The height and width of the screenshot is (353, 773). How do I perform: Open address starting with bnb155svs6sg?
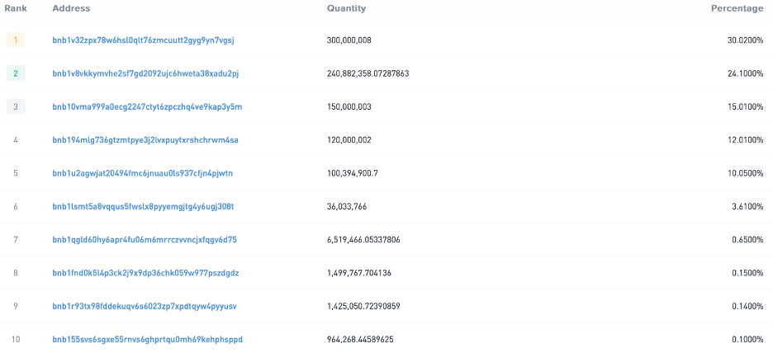(147, 339)
